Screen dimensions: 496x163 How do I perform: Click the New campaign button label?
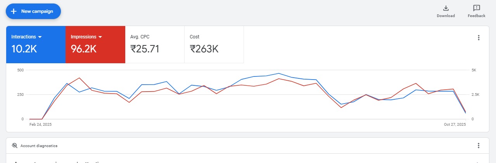click(37, 11)
